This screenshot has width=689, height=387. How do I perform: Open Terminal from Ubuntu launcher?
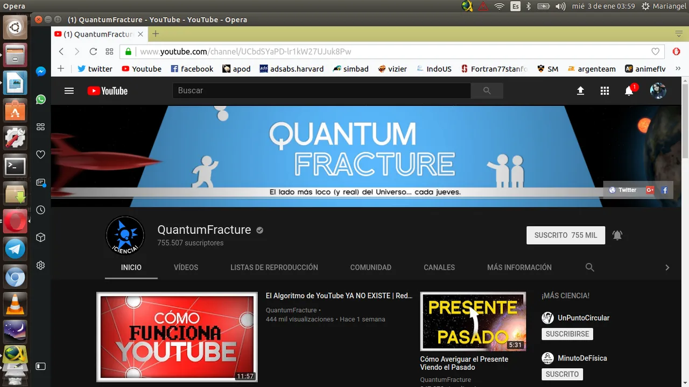15,166
